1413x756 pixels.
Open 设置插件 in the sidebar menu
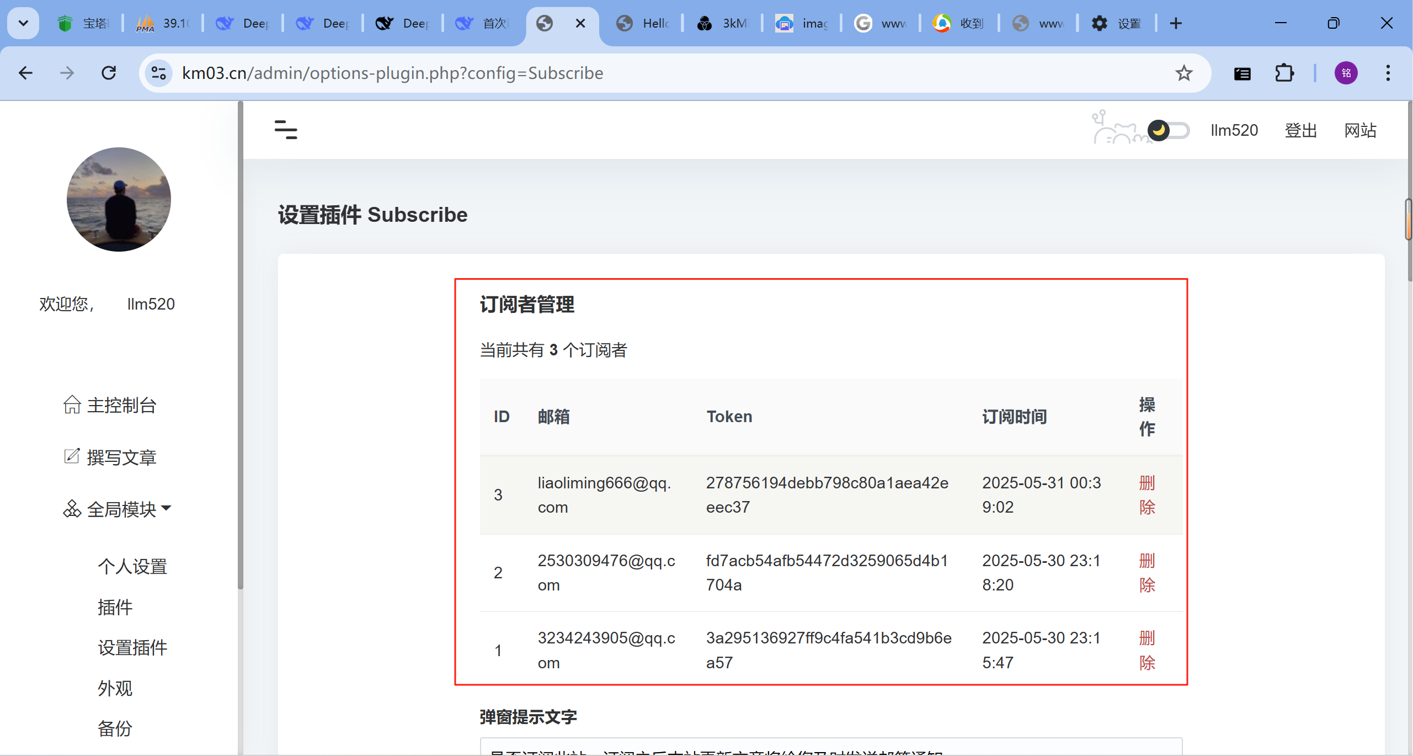point(132,647)
